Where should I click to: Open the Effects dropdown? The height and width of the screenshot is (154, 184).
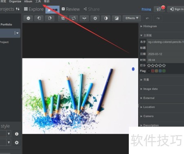[132, 18]
